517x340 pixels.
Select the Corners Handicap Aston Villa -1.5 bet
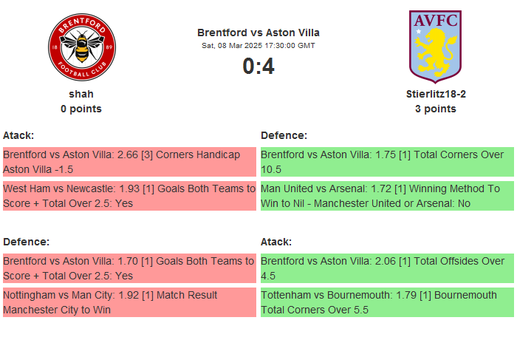click(129, 162)
